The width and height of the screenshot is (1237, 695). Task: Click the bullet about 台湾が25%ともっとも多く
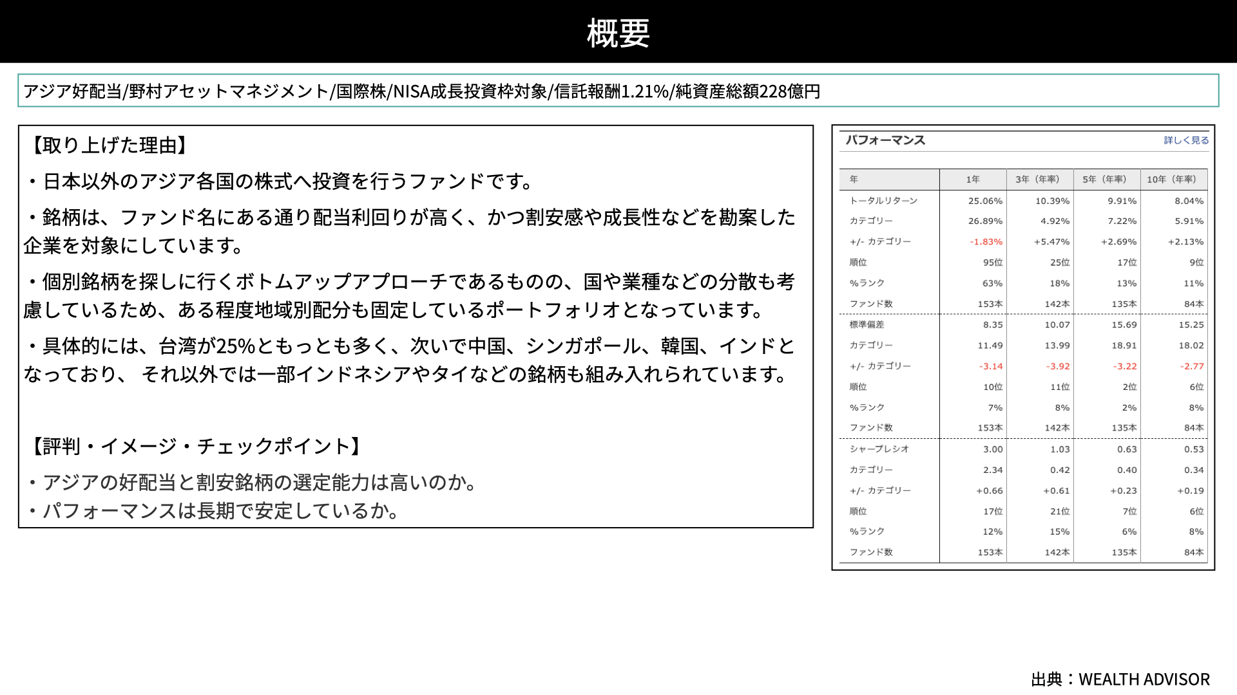pyautogui.click(x=409, y=360)
